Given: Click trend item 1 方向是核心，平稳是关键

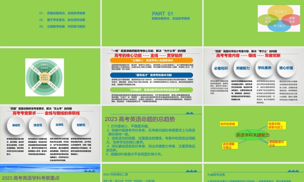Looking at the screenshot, I should point(128,126).
